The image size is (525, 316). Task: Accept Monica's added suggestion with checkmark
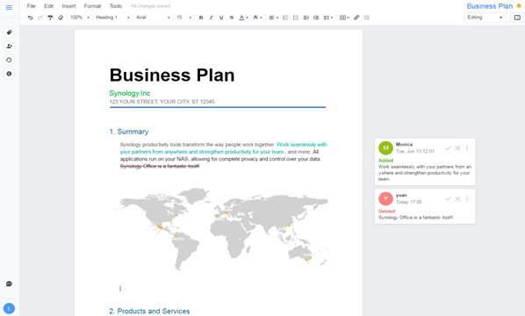point(448,148)
